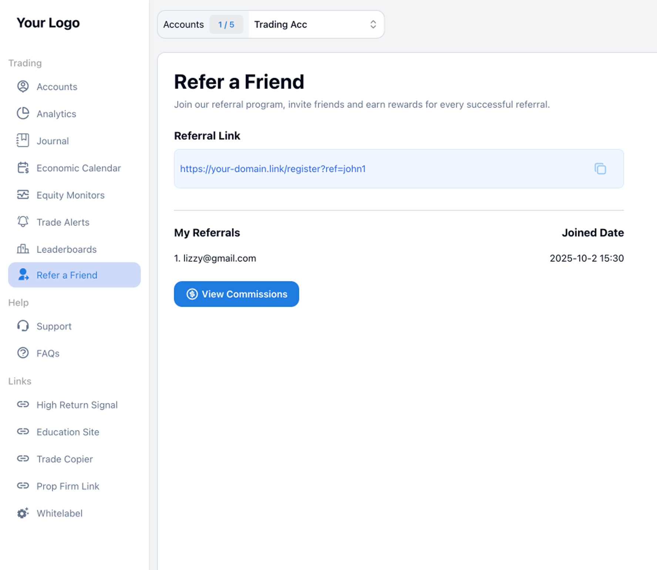The width and height of the screenshot is (657, 570).
Task: Open the referral link URL
Action: pos(273,169)
